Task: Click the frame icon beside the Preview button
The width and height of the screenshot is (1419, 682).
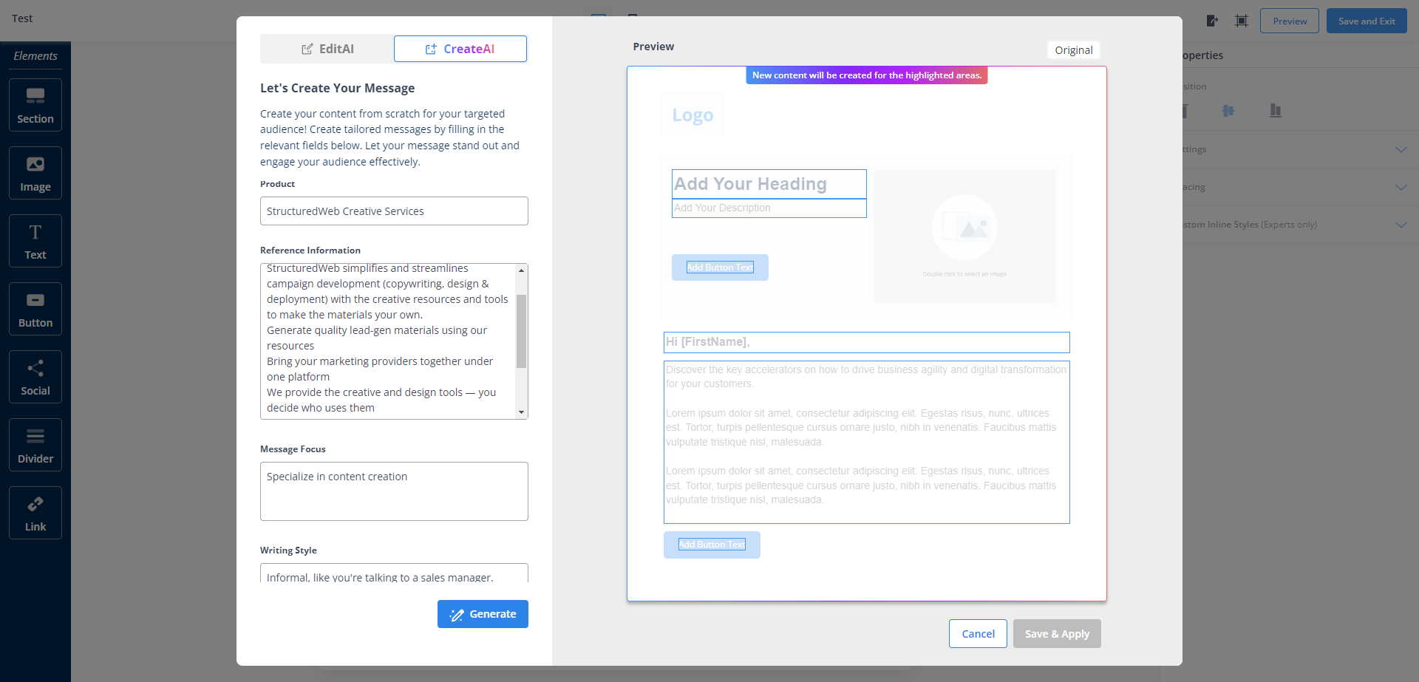Action: point(1242,21)
